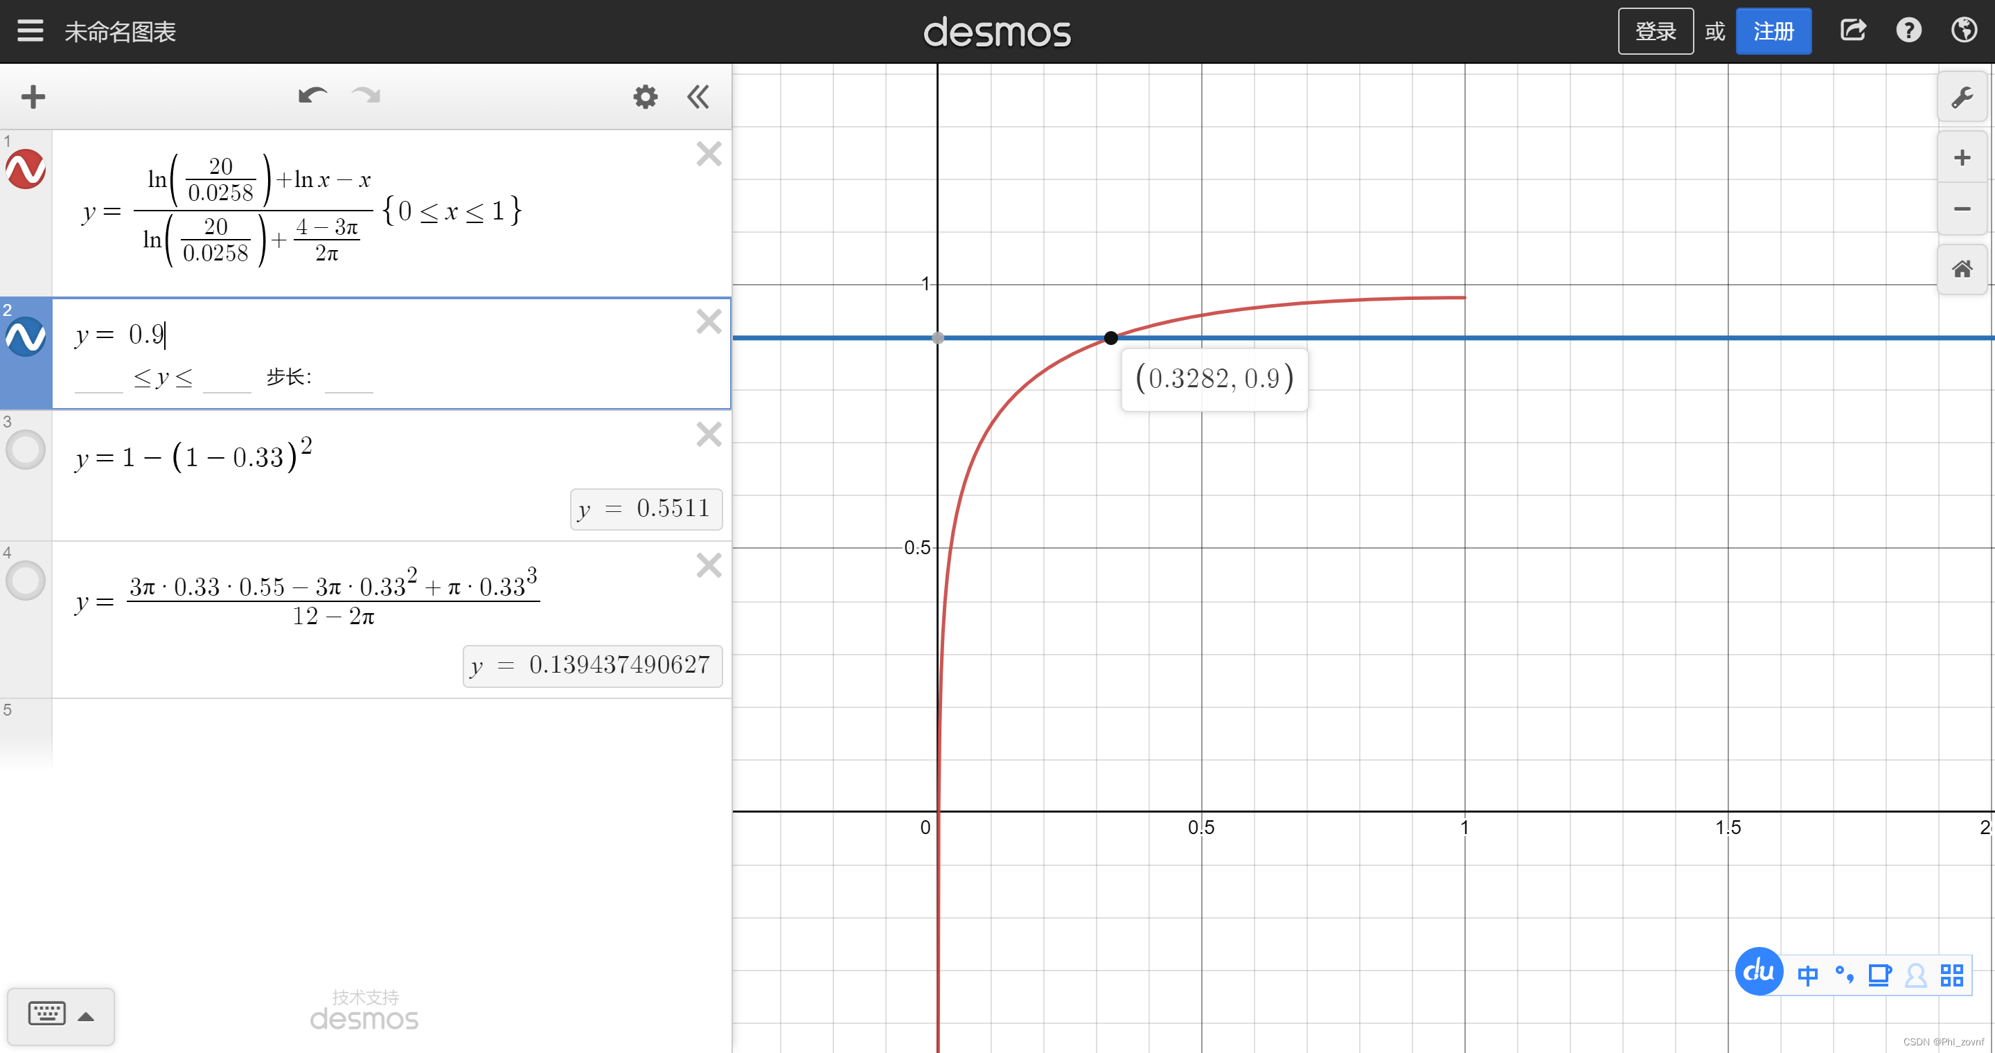Image resolution: width=1995 pixels, height=1053 pixels.
Task: Click the undo arrow
Action: (312, 96)
